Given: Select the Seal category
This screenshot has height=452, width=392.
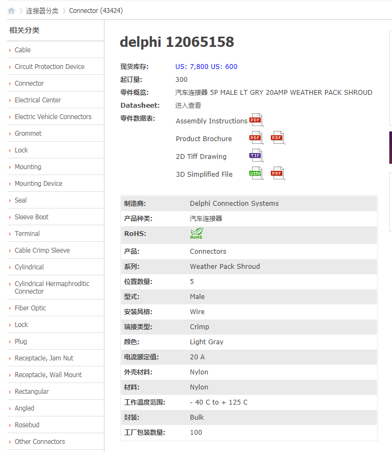Looking at the screenshot, I should pos(21,200).
